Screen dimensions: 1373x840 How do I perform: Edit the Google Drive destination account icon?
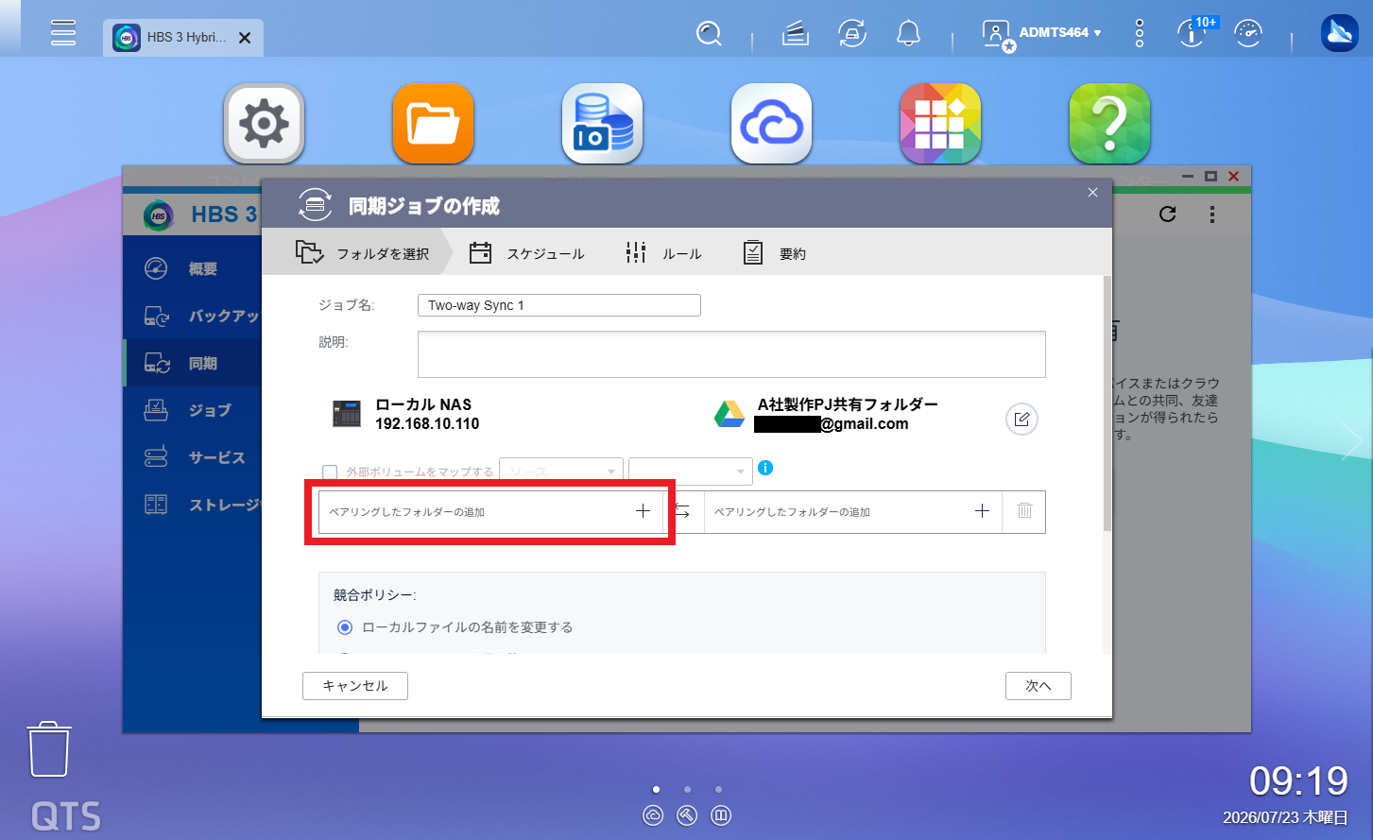coord(1021,420)
